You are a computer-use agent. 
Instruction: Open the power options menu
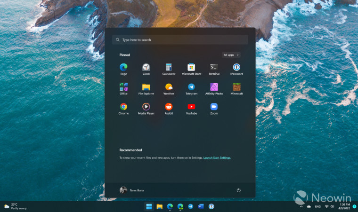pyautogui.click(x=238, y=190)
